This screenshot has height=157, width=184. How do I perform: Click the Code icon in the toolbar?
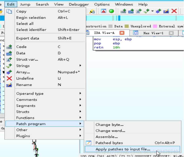(123, 11)
